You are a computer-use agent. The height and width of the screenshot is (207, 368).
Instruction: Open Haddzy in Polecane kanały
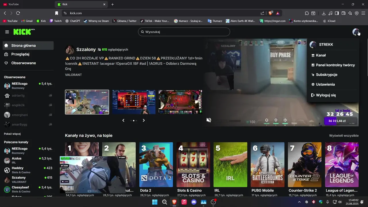pyautogui.click(x=28, y=170)
